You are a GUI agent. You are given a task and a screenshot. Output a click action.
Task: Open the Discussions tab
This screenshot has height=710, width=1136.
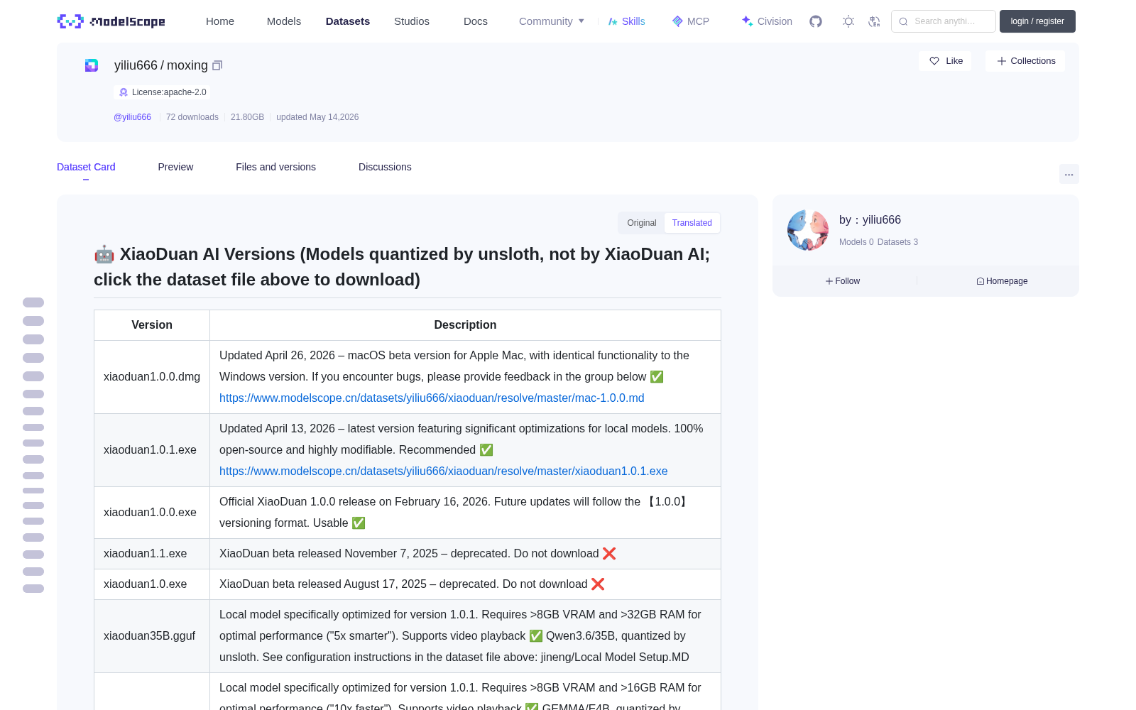pyautogui.click(x=385, y=167)
